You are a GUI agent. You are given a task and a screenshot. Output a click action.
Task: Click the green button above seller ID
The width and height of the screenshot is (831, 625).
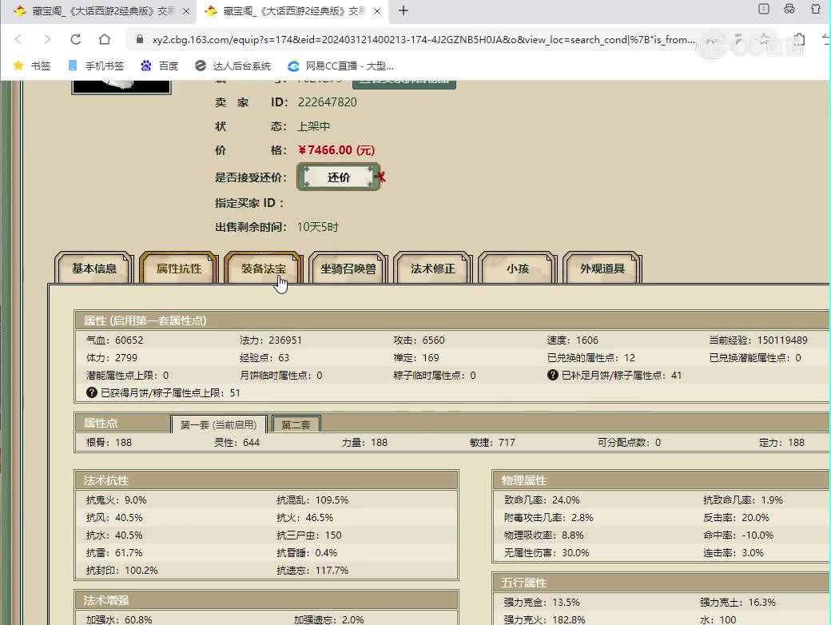coord(404,84)
